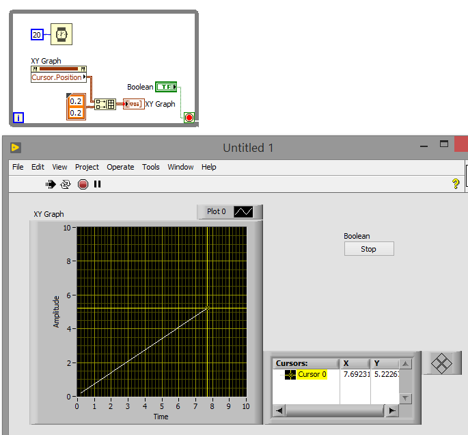The width and height of the screenshot is (468, 435).
Task: Select the numeric constant 20
Action: (x=37, y=35)
